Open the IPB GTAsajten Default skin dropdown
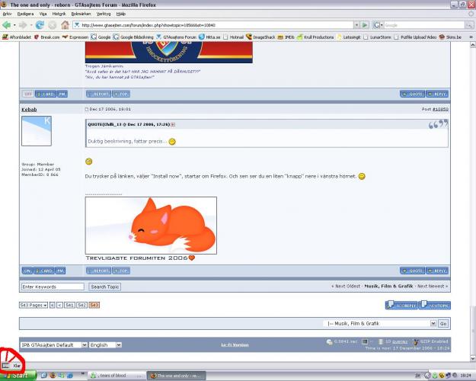The image size is (476, 381). pyautogui.click(x=53, y=344)
